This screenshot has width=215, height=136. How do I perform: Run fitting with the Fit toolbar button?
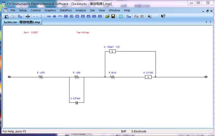[x=136, y=16]
